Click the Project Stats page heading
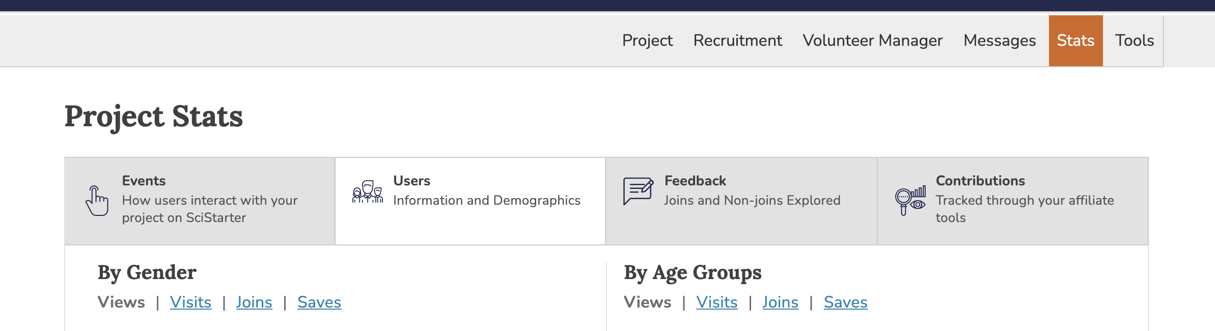The width and height of the screenshot is (1215, 331). pyautogui.click(x=154, y=117)
